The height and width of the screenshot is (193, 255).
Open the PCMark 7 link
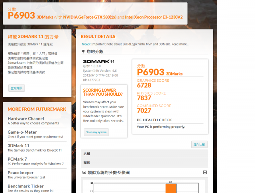[17, 159]
